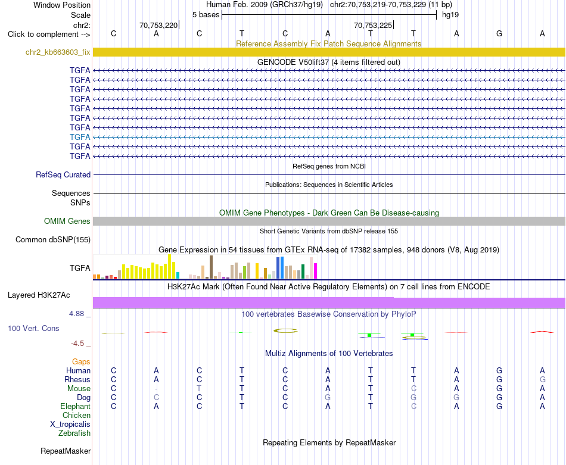Select the light blue highlighted TGFA label
The image size is (566, 465).
point(80,137)
